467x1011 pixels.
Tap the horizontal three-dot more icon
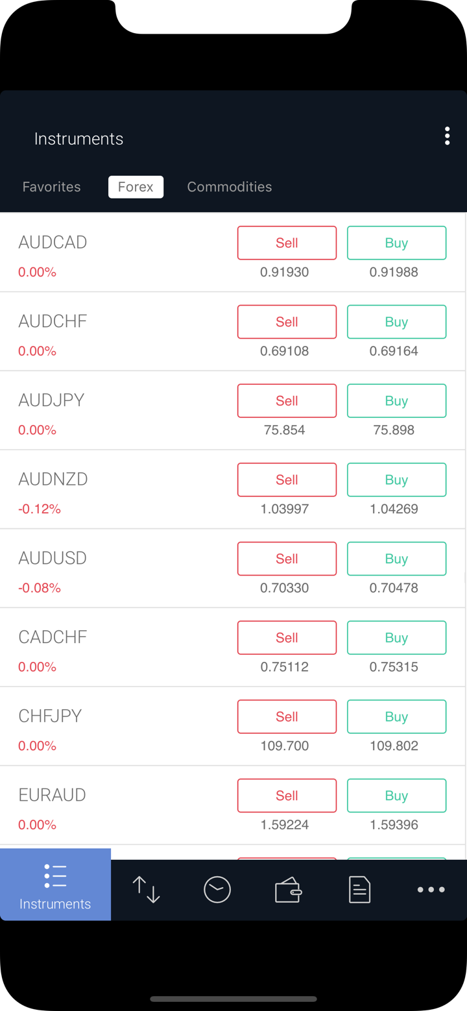(x=431, y=889)
